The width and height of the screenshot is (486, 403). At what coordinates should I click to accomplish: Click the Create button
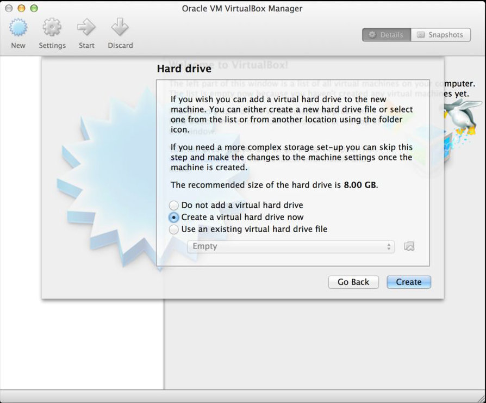(x=409, y=282)
